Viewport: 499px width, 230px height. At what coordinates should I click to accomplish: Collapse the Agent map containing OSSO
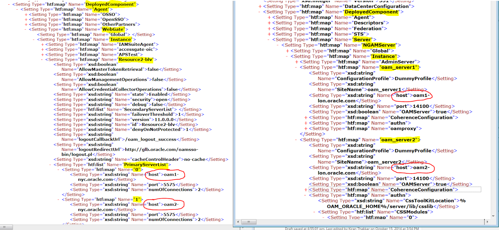tap(17, 9)
